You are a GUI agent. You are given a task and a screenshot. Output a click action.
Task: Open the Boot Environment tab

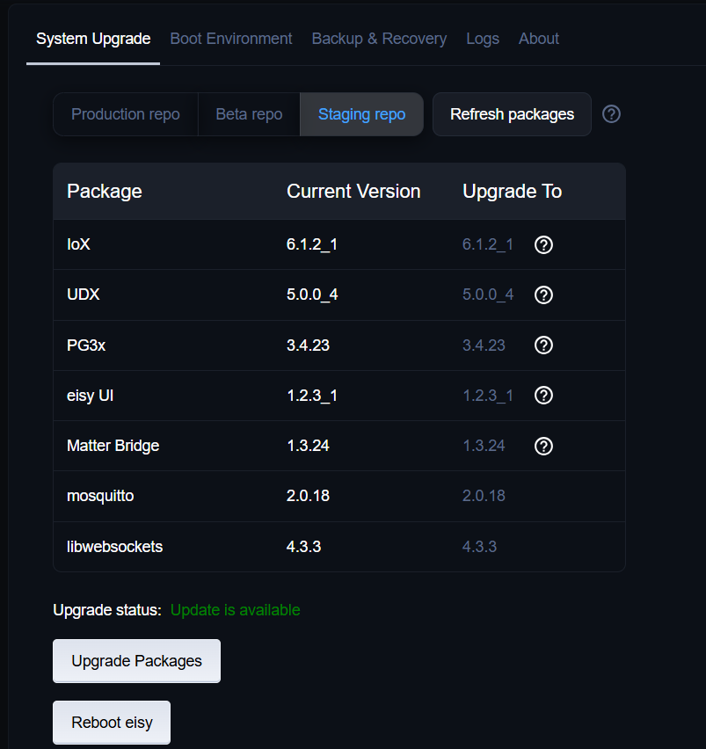[x=231, y=39]
